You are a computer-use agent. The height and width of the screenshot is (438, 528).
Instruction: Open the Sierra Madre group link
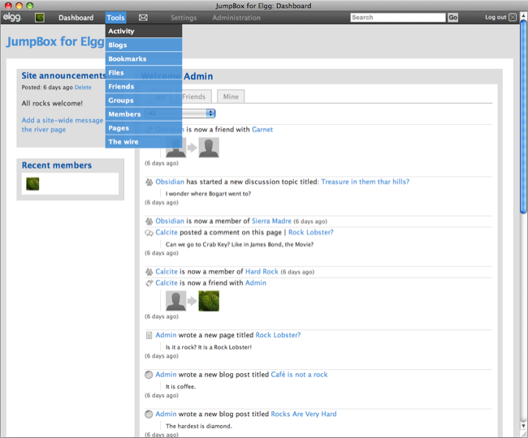coord(271,221)
